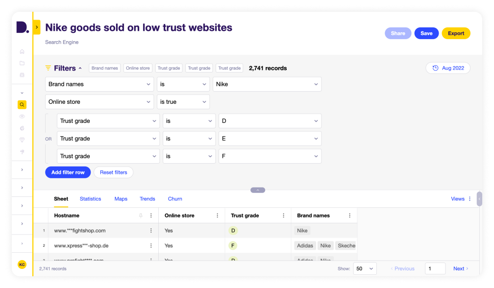Image resolution: width=494 pixels, height=288 pixels.
Task: Select the highlighted search engine icon
Action: coord(22,104)
